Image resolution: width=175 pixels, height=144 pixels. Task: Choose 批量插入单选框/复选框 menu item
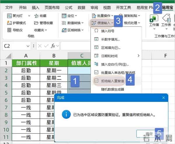click(x=116, y=73)
